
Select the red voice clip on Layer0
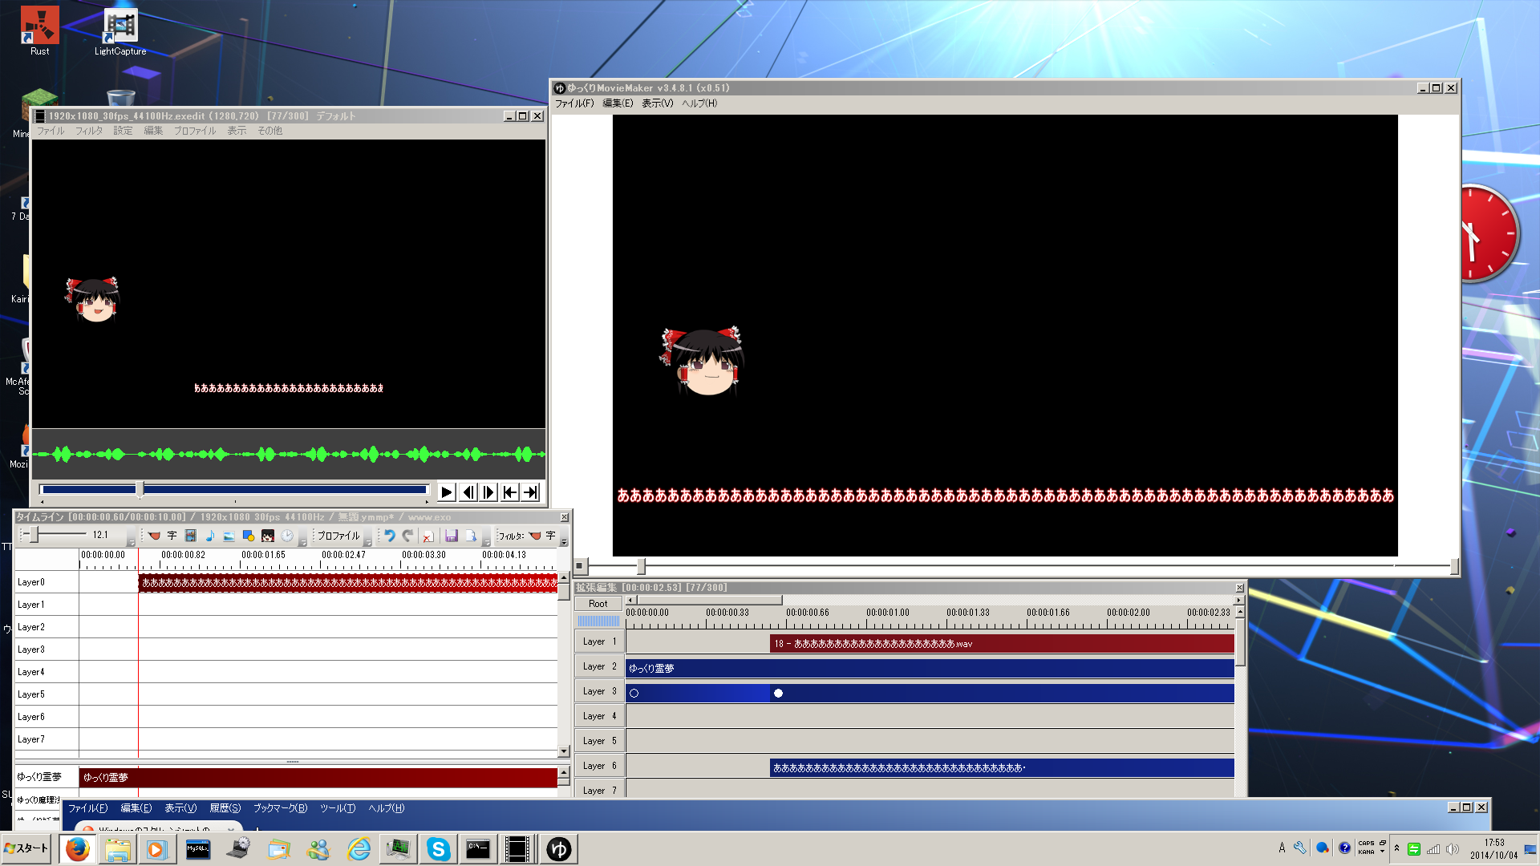348,583
